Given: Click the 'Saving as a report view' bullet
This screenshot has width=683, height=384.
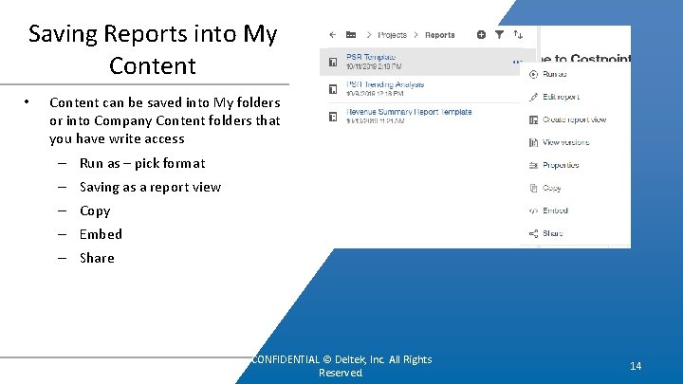Looking at the screenshot, I should tap(150, 187).
